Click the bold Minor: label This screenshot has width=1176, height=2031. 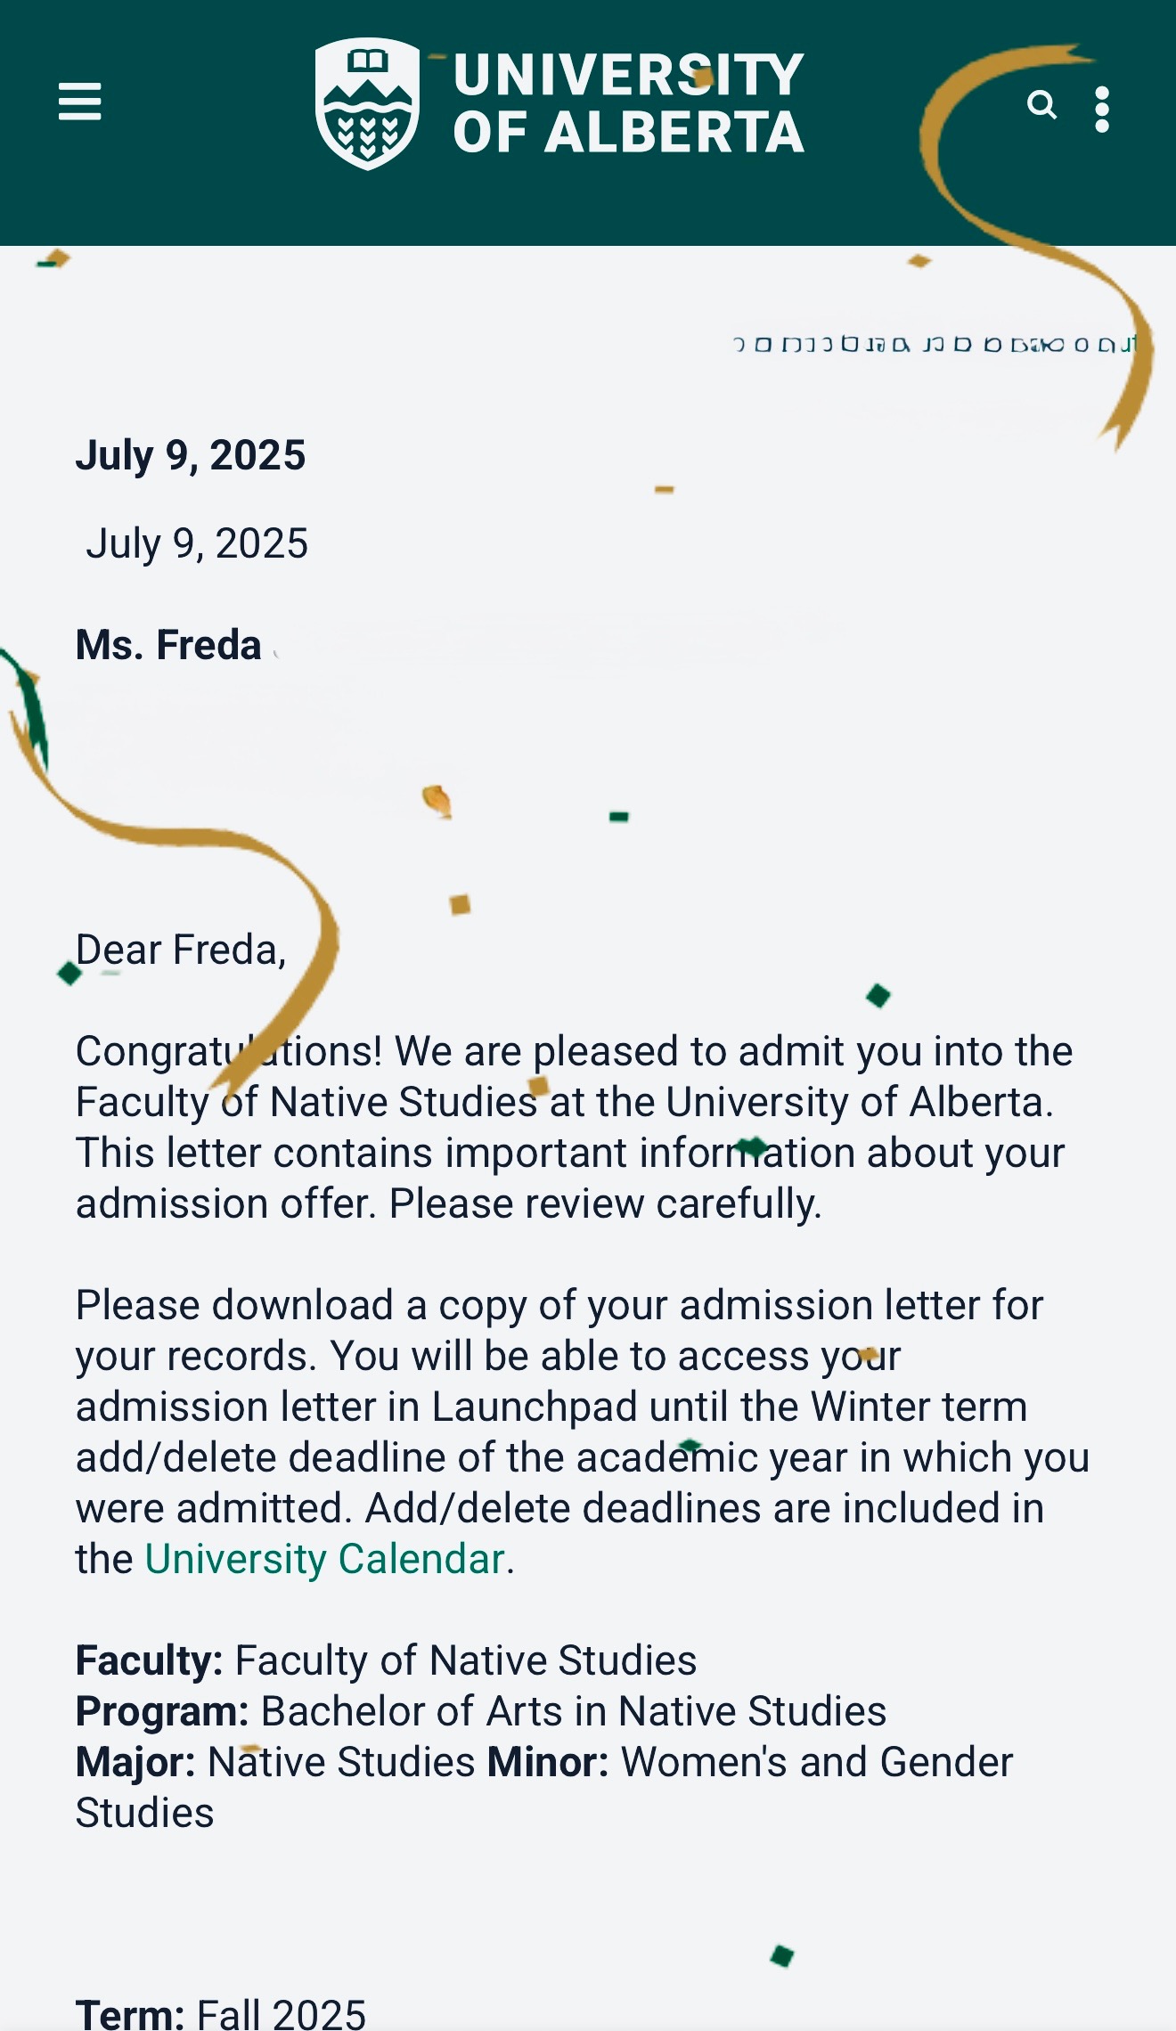pyautogui.click(x=548, y=1762)
